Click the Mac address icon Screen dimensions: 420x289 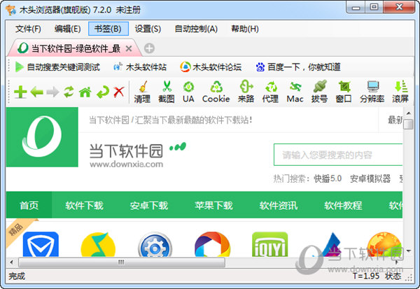click(295, 92)
